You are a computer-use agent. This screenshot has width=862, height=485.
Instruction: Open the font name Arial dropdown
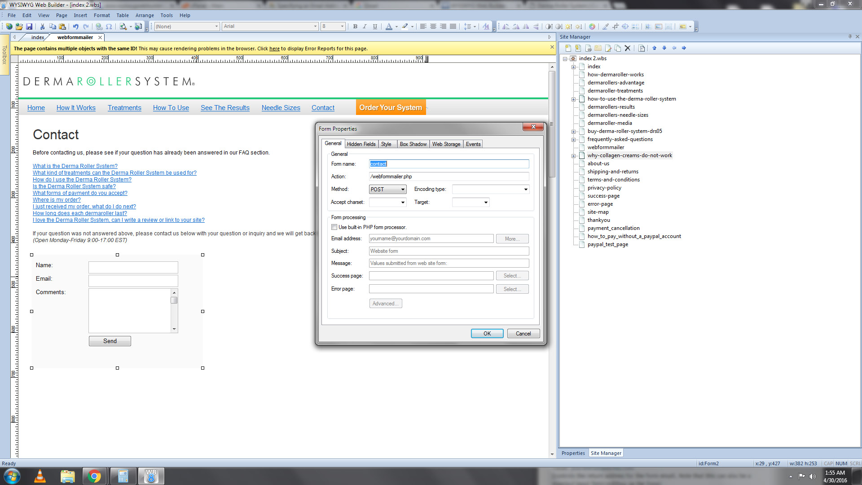click(315, 26)
